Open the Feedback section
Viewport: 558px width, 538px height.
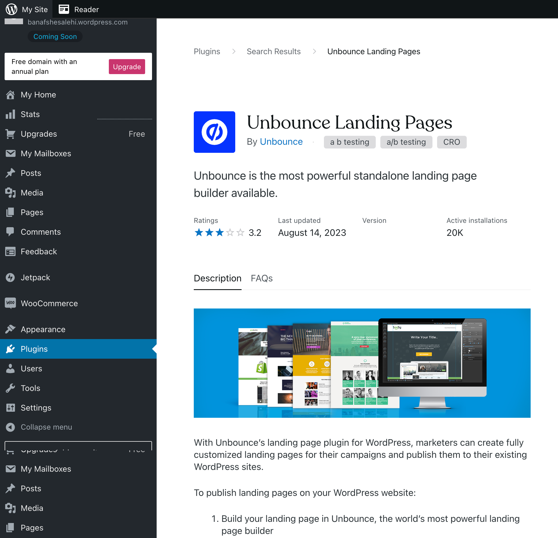39,251
